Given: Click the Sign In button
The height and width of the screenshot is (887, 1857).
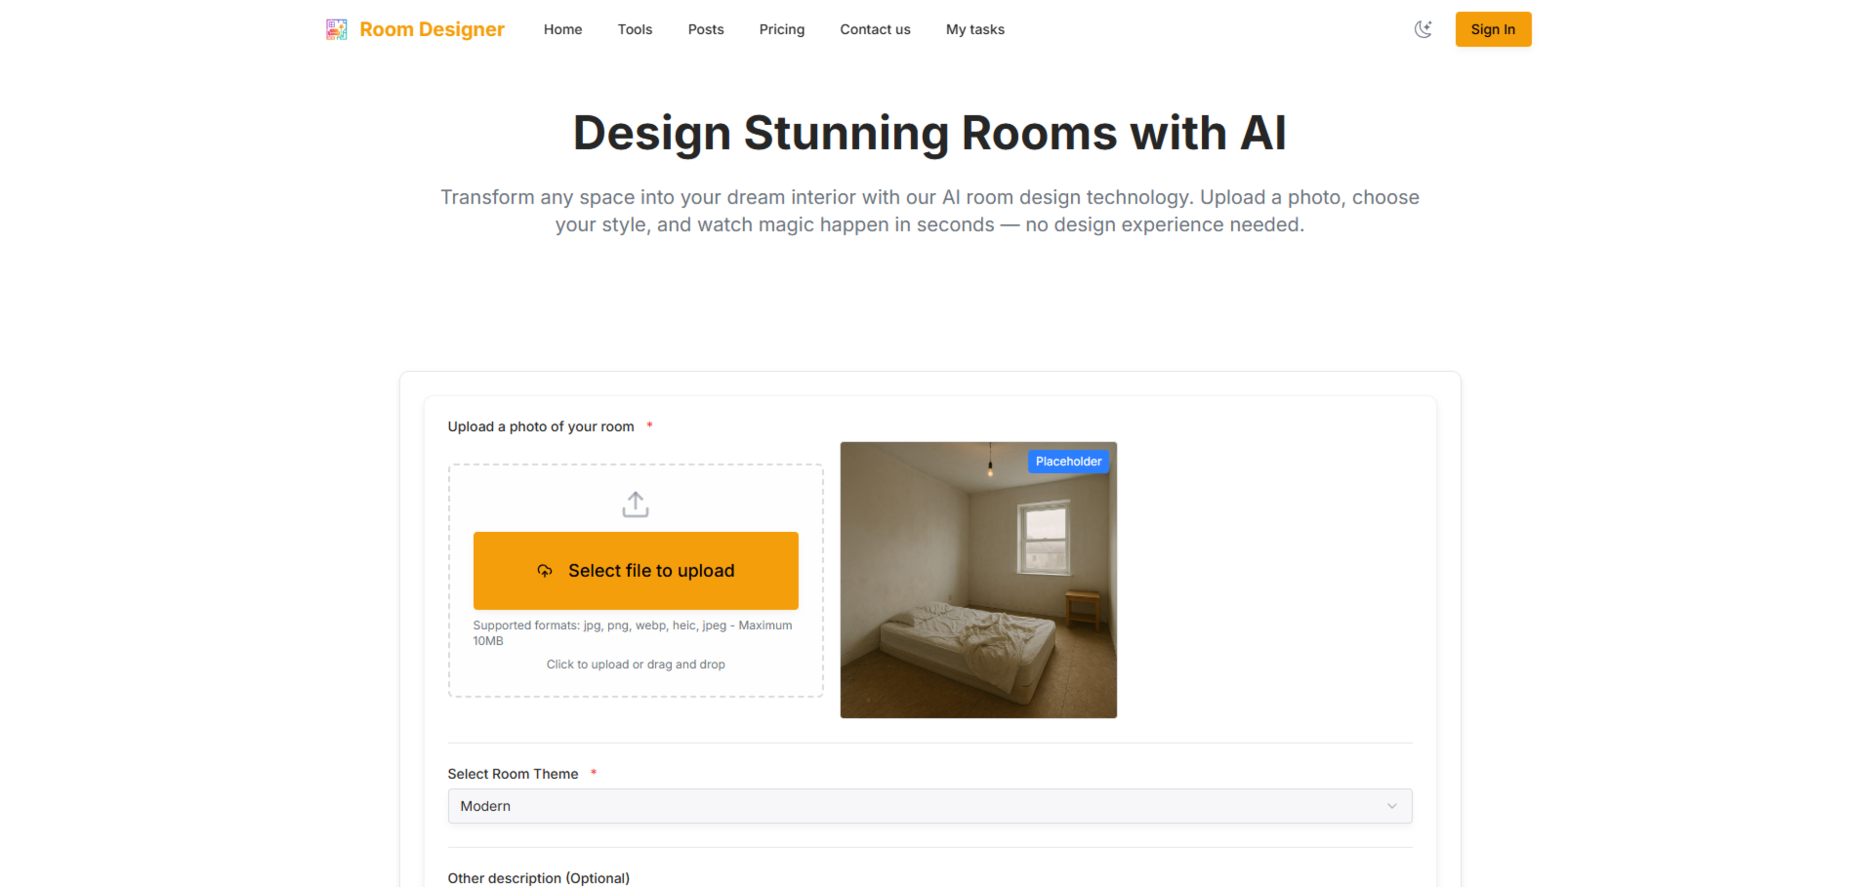Looking at the screenshot, I should pos(1492,29).
